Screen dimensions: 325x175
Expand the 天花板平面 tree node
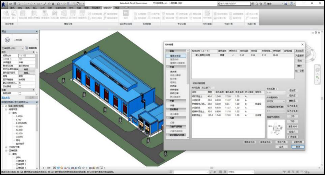click(x=6, y=147)
